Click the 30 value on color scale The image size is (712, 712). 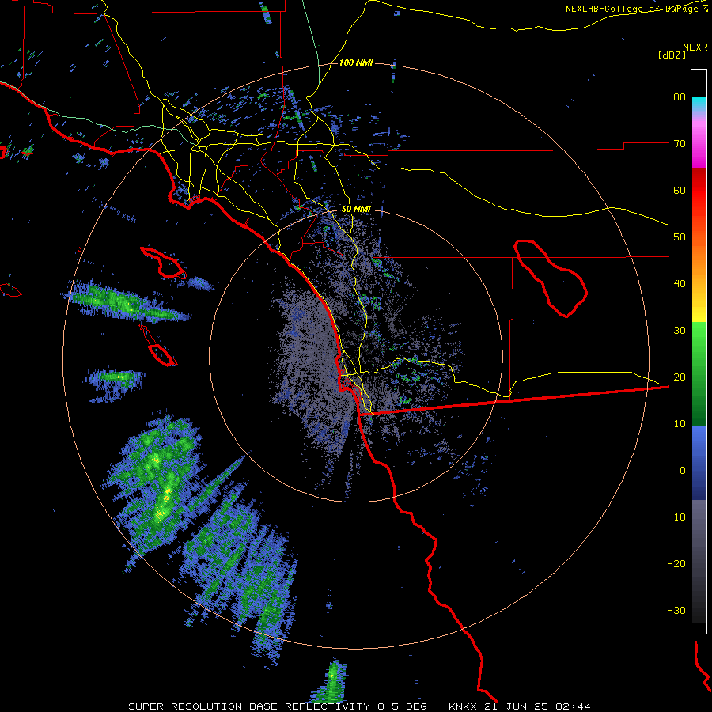pos(680,331)
